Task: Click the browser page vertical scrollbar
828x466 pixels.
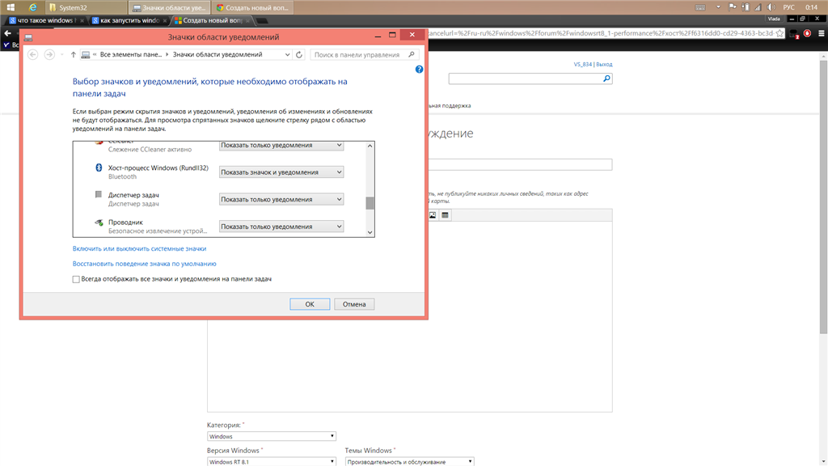Action: point(823,196)
